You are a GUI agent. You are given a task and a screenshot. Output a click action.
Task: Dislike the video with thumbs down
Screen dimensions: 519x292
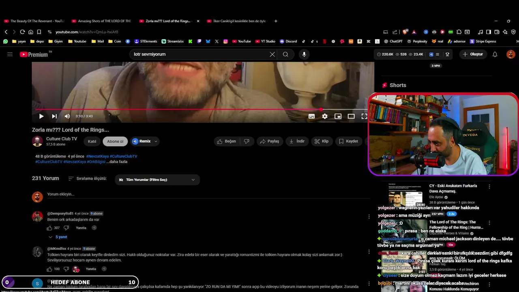247,142
